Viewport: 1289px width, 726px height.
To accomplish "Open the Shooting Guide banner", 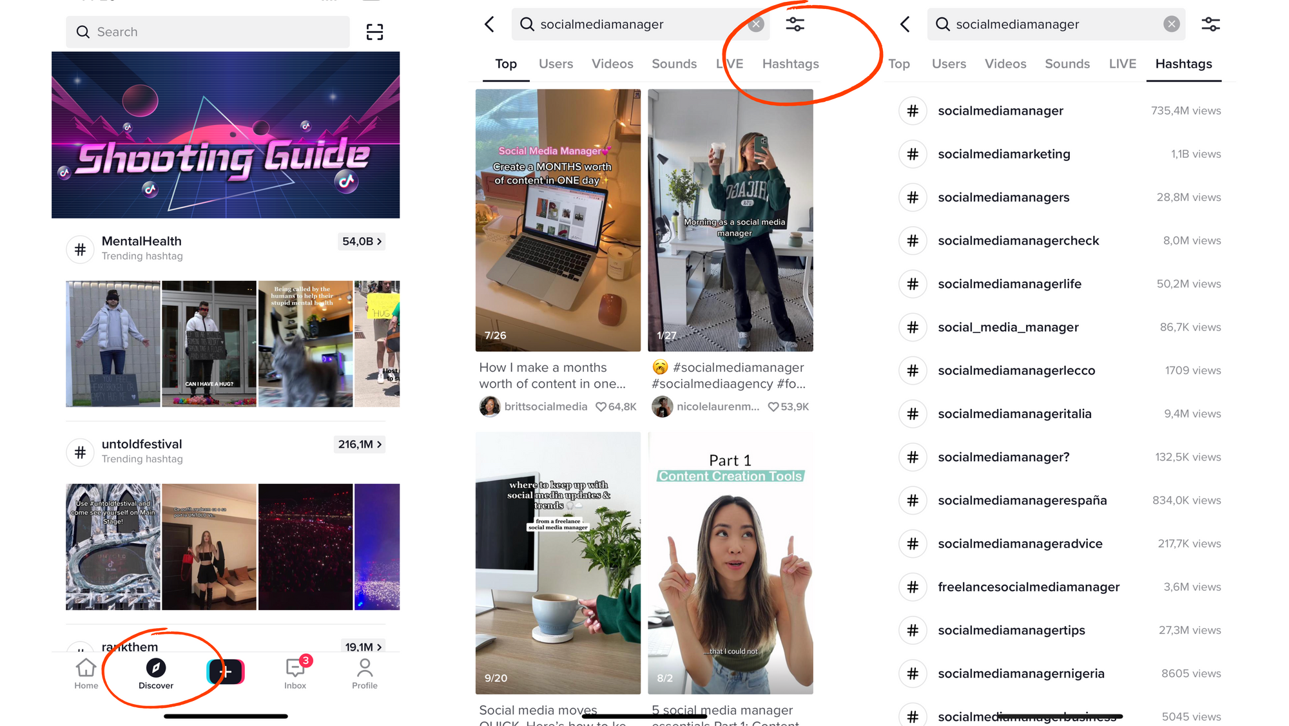I will (x=226, y=135).
